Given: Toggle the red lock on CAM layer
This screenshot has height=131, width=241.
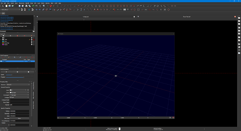Looking at the screenshot, I should (34, 39).
